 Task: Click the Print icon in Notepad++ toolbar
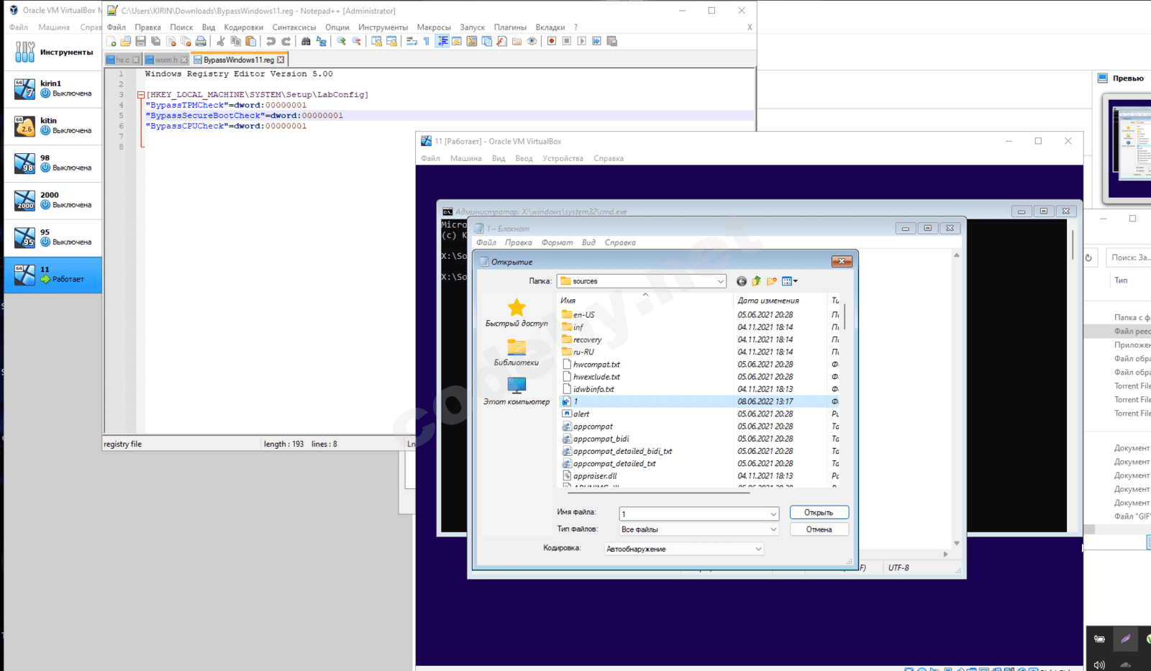point(201,42)
